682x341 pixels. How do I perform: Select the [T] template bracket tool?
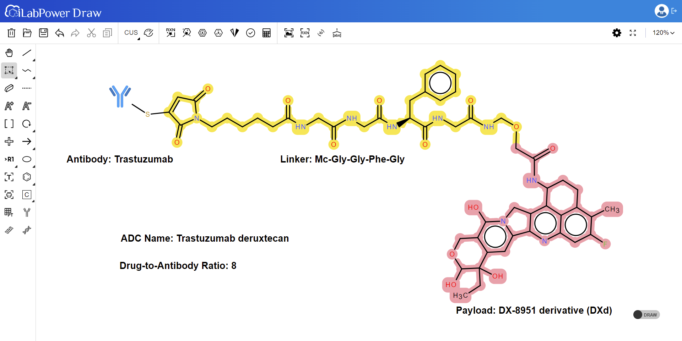click(x=9, y=177)
